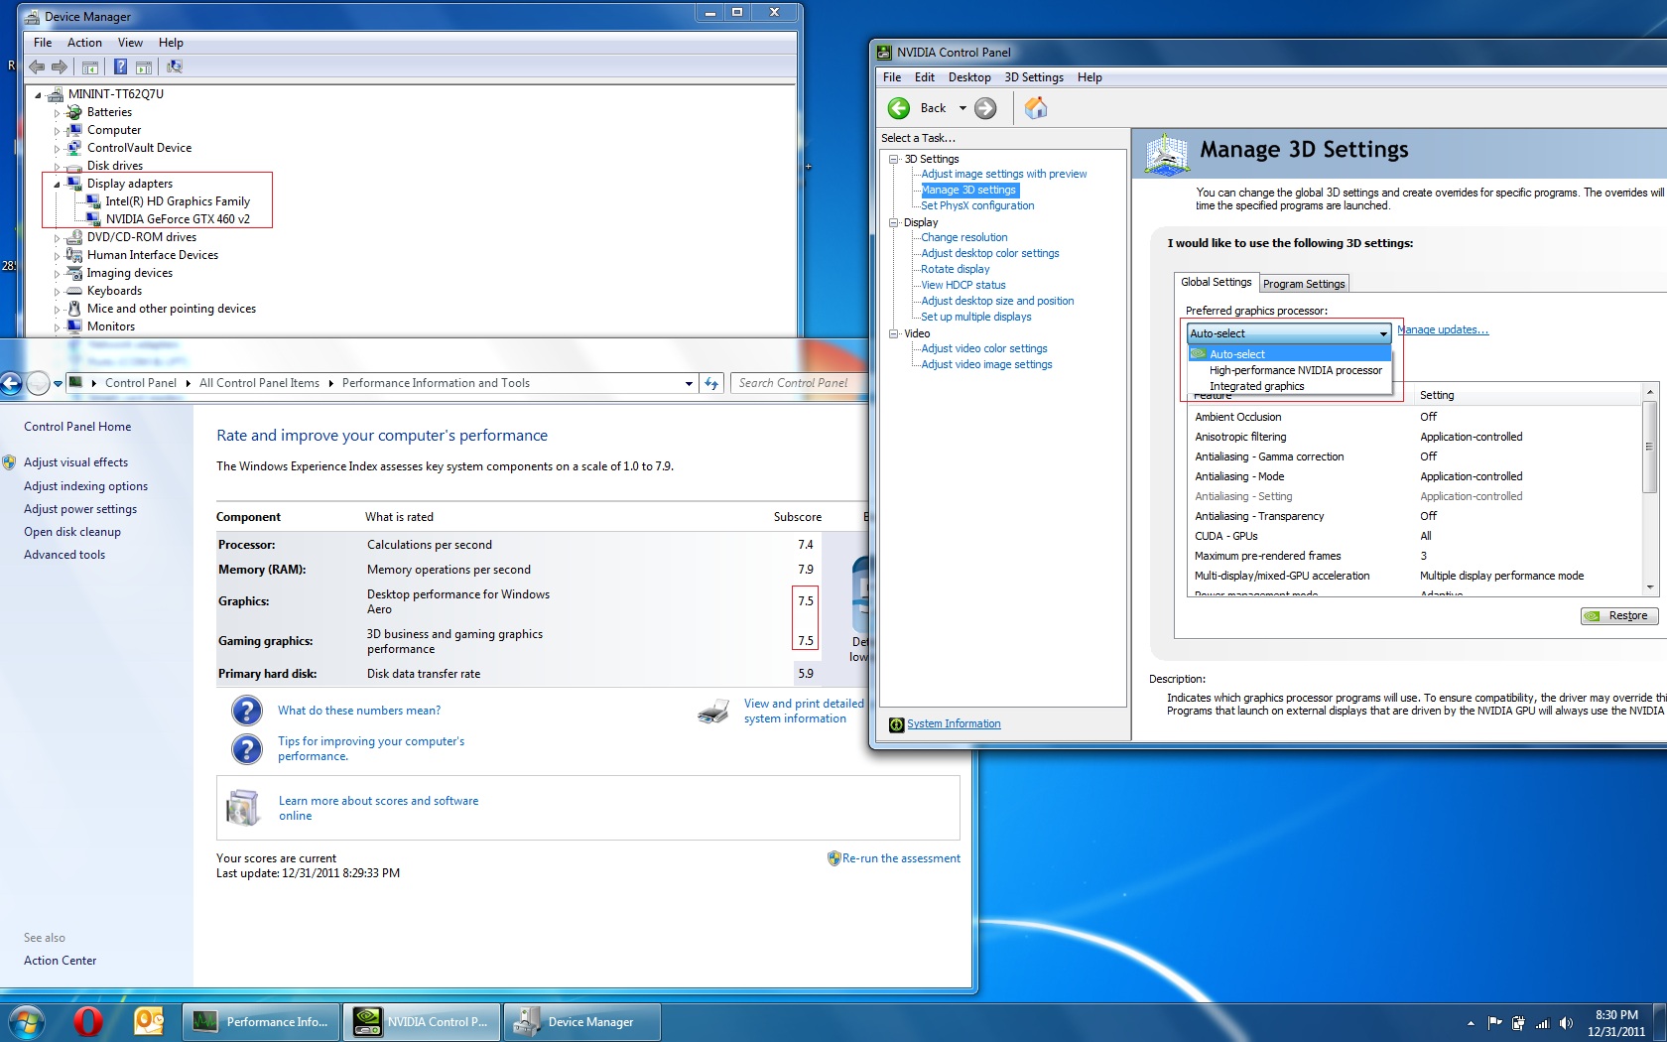1667x1042 pixels.
Task: Open the address bar dropdown in Control Panel
Action: click(689, 383)
